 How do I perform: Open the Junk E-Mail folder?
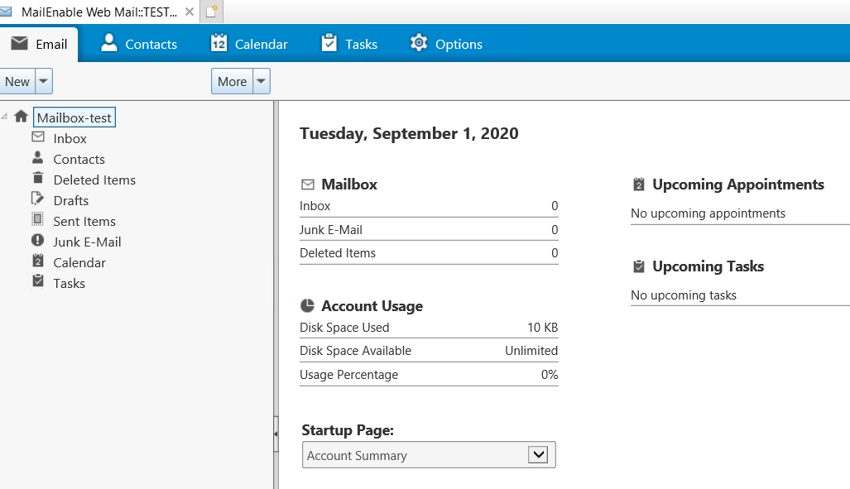(87, 242)
